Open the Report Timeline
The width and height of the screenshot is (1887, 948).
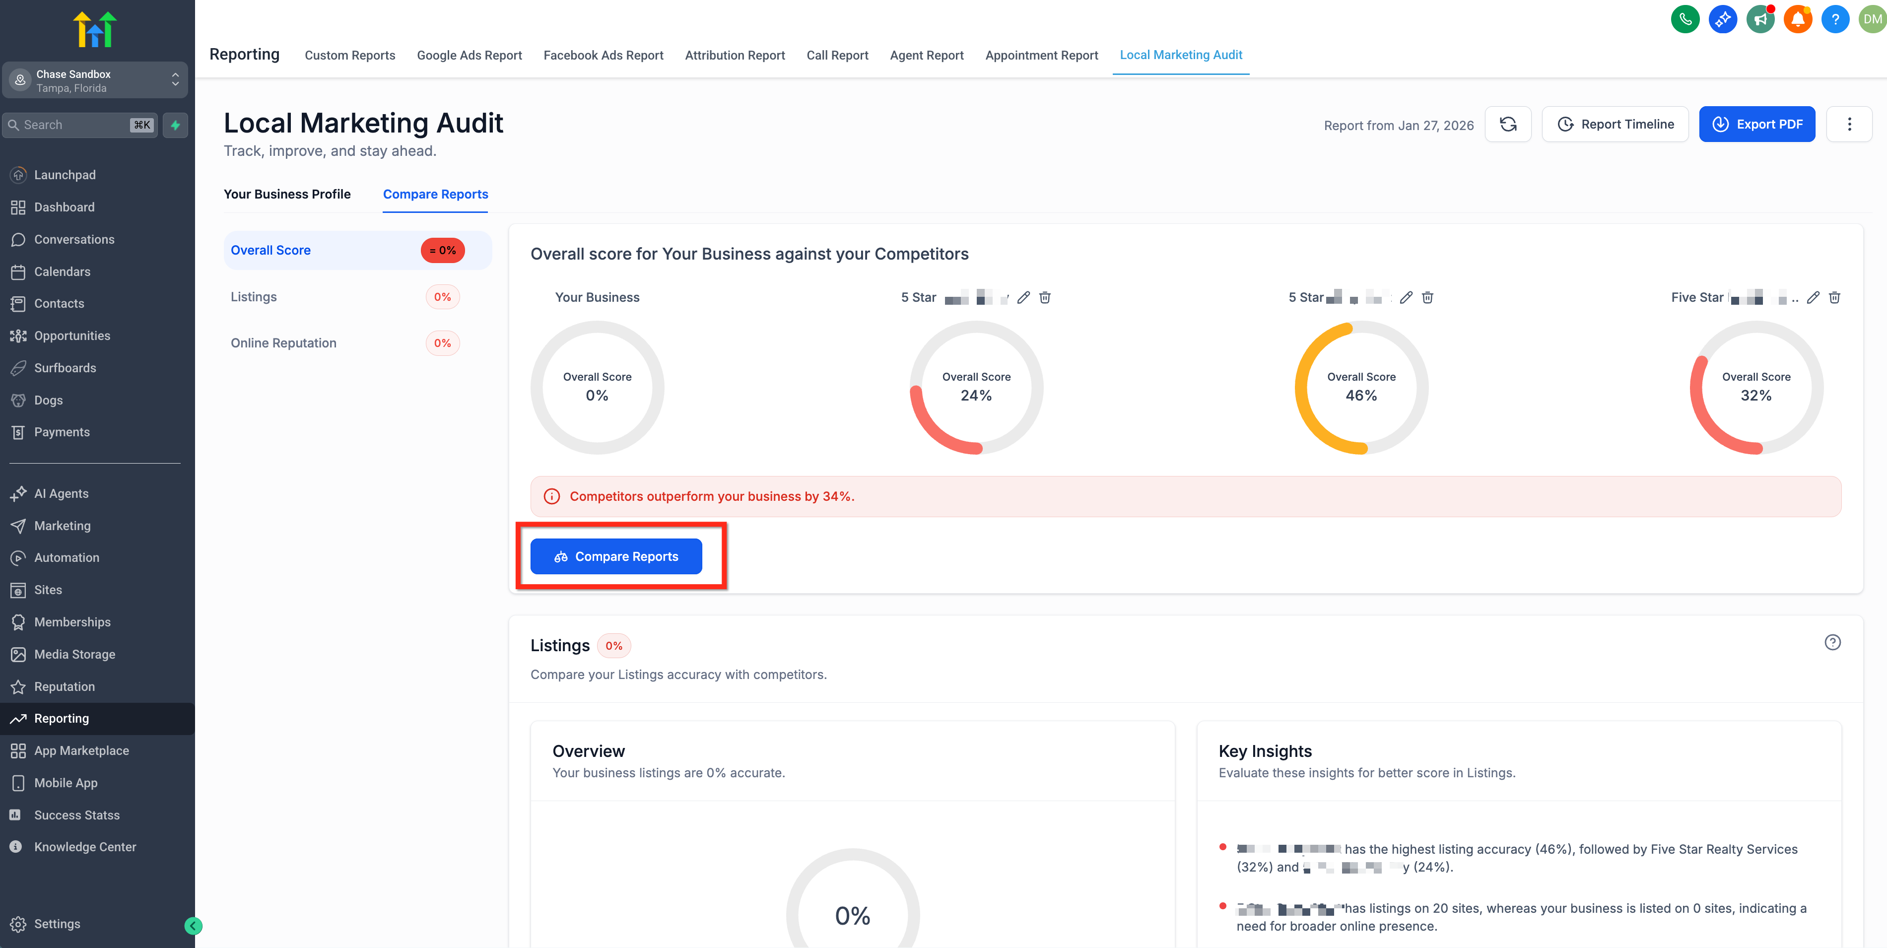point(1615,124)
